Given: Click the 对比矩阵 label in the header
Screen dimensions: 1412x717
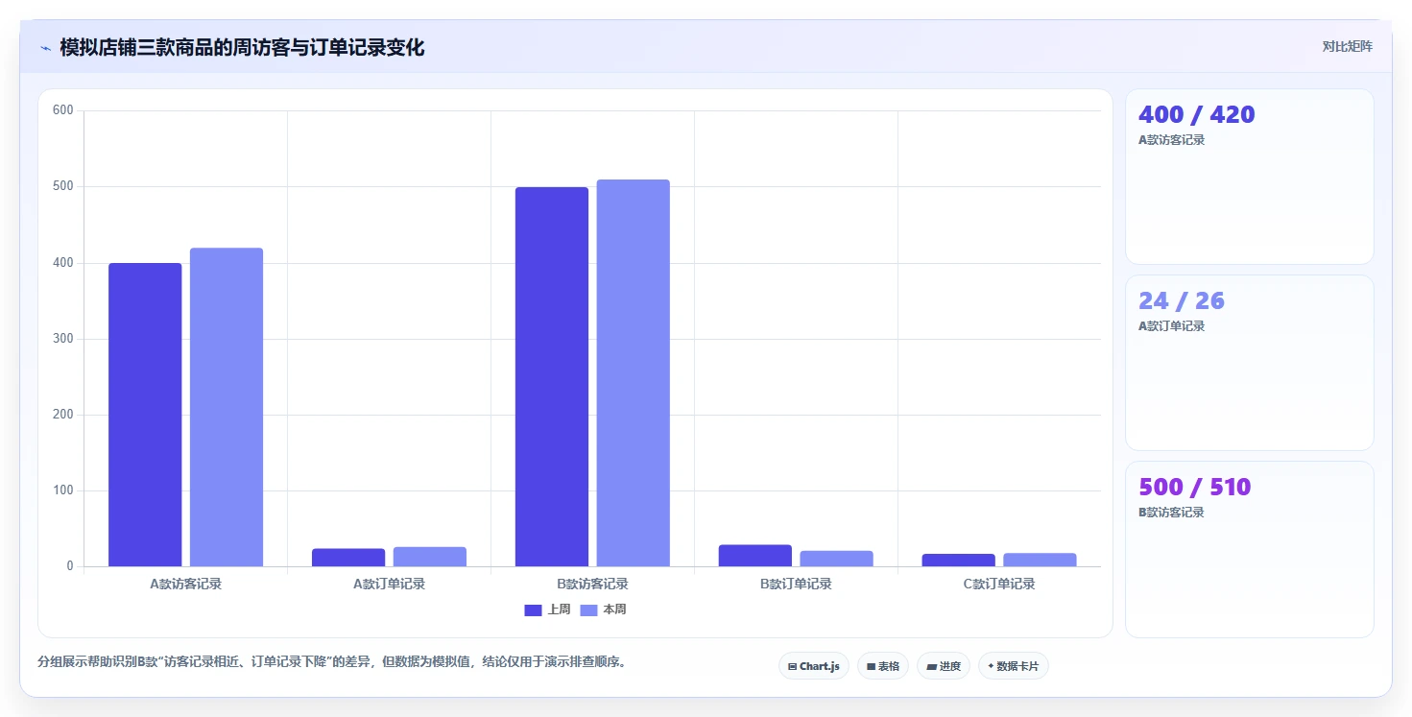Looking at the screenshot, I should click(x=1348, y=46).
